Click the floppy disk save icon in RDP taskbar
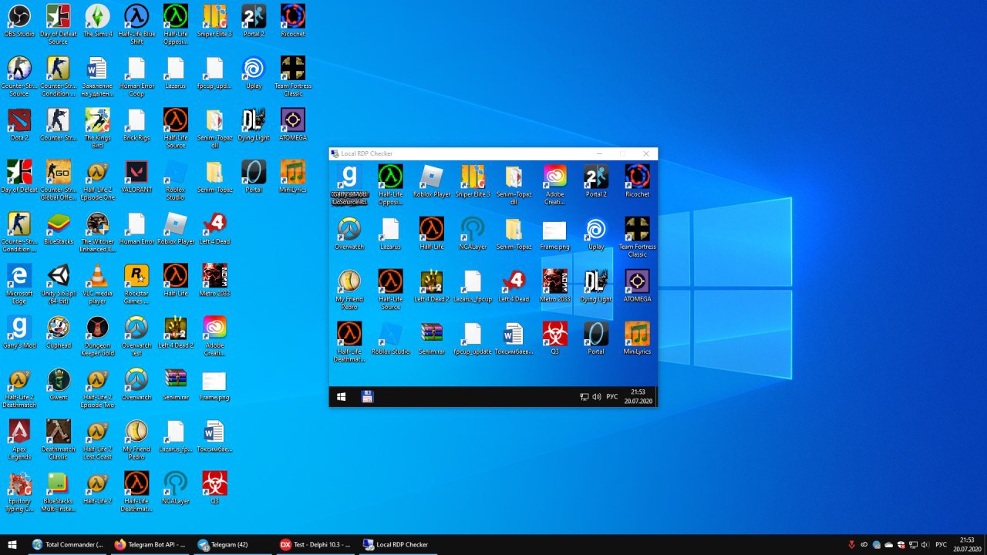987x555 pixels. [368, 397]
